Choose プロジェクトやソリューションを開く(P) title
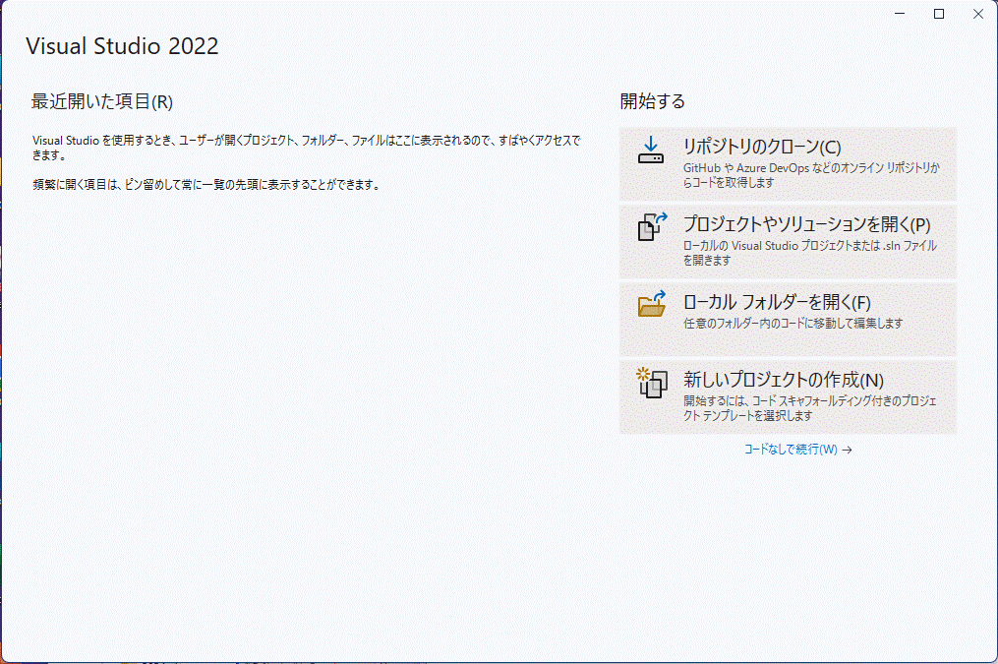 pos(806,224)
